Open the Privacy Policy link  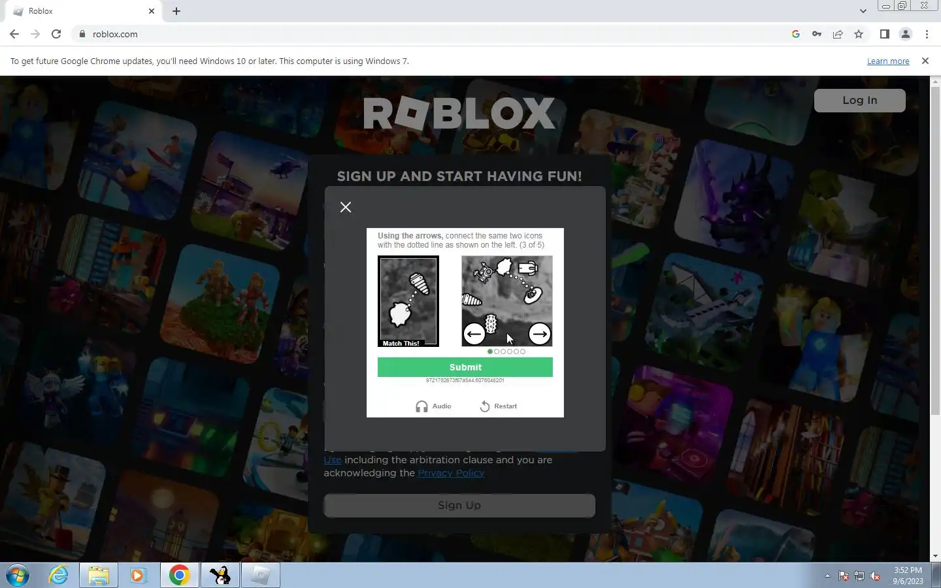coord(451,473)
